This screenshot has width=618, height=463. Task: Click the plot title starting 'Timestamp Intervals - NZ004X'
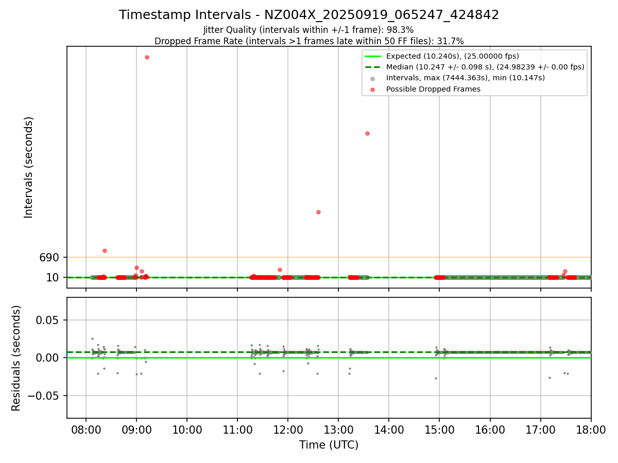[x=309, y=15]
